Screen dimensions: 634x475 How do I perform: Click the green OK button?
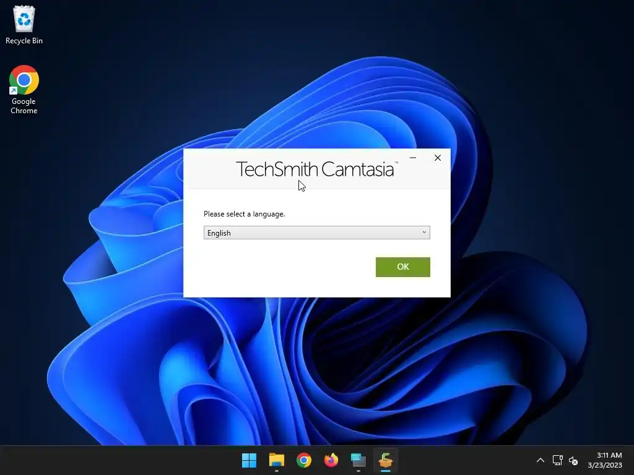coord(402,267)
